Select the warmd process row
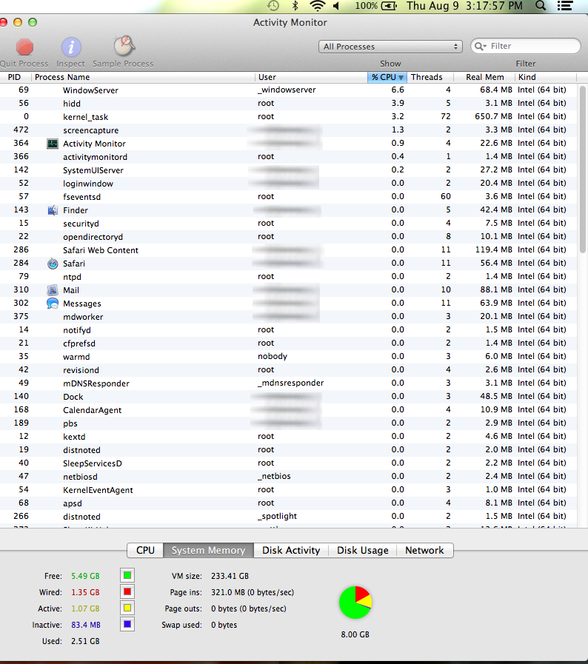The height and width of the screenshot is (664, 588). coord(288,357)
